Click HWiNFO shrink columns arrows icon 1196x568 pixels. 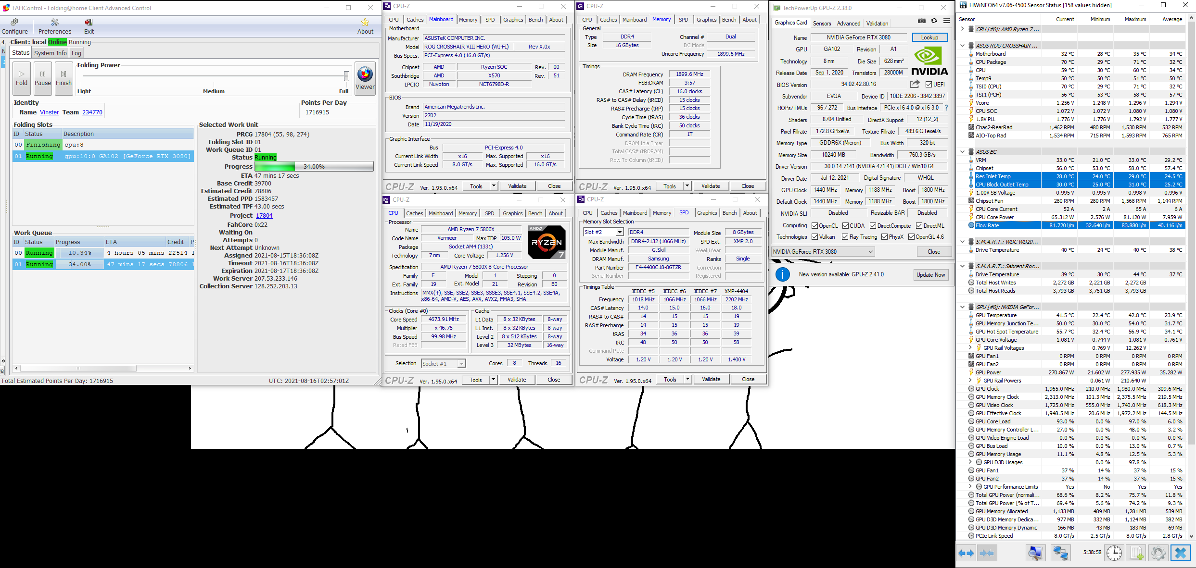click(987, 553)
